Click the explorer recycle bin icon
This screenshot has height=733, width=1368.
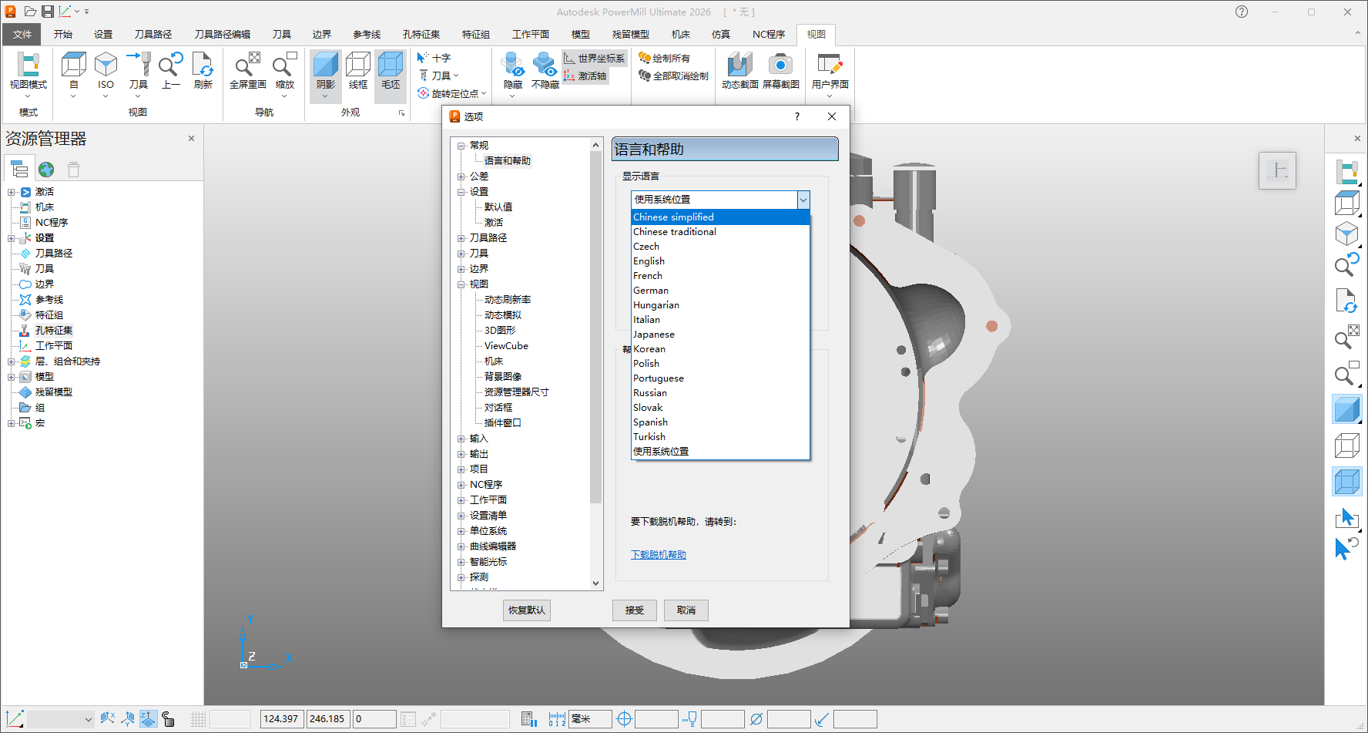pyautogui.click(x=73, y=169)
